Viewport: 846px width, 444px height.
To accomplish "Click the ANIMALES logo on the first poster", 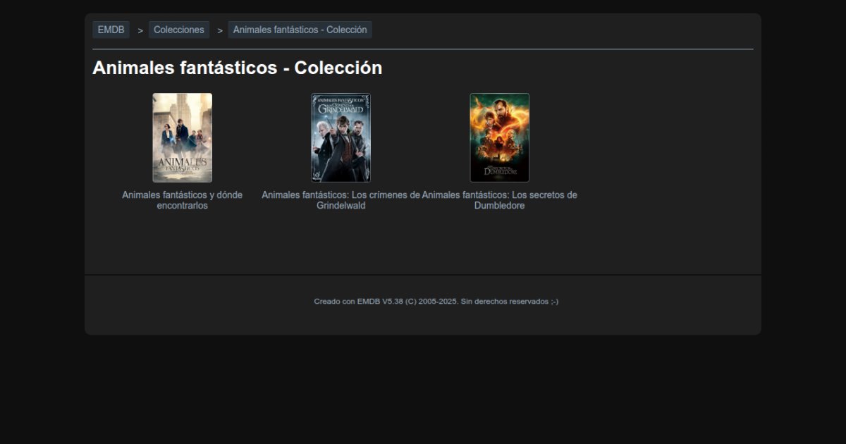I will (x=182, y=164).
